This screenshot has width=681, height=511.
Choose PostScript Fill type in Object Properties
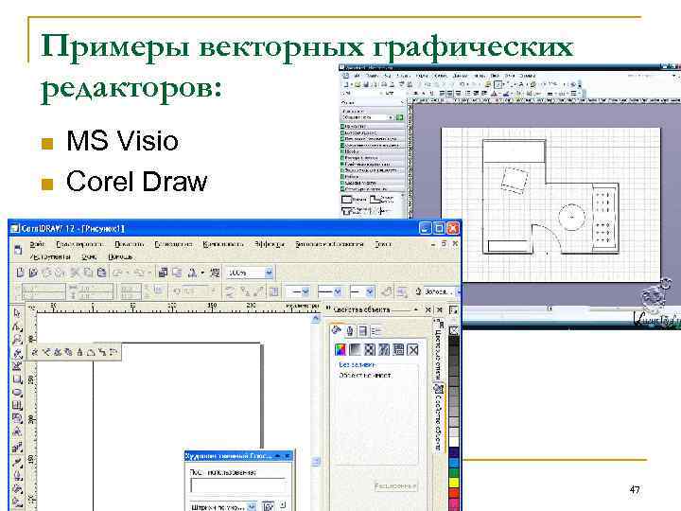(x=398, y=349)
